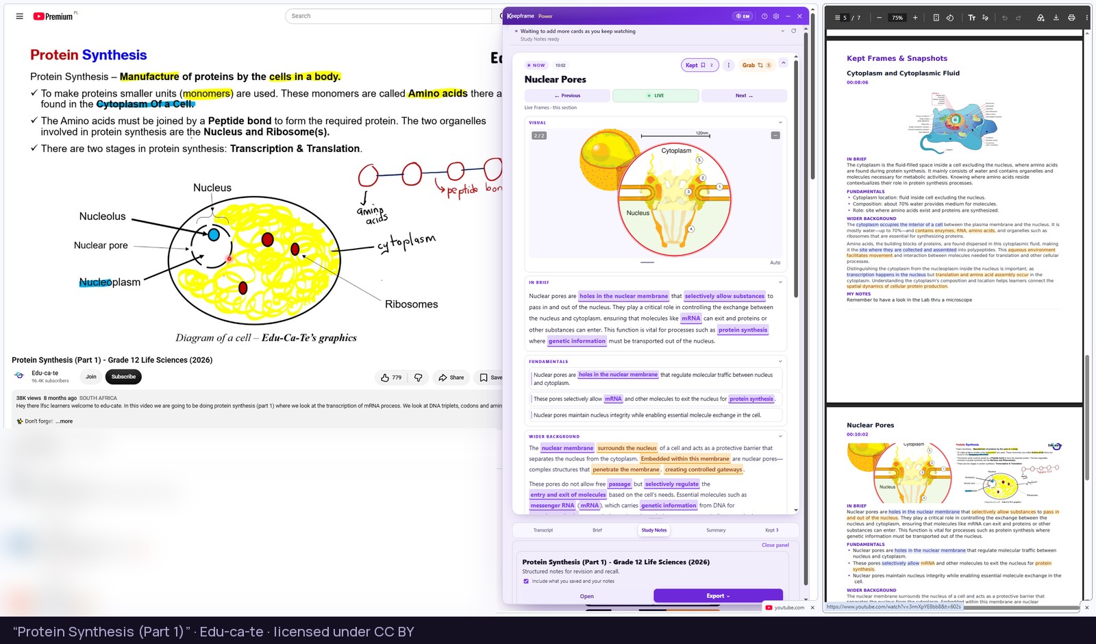1096x644 pixels.
Task: Toggle the Kept bookmark for Nuclear Pores
Action: (x=700, y=65)
